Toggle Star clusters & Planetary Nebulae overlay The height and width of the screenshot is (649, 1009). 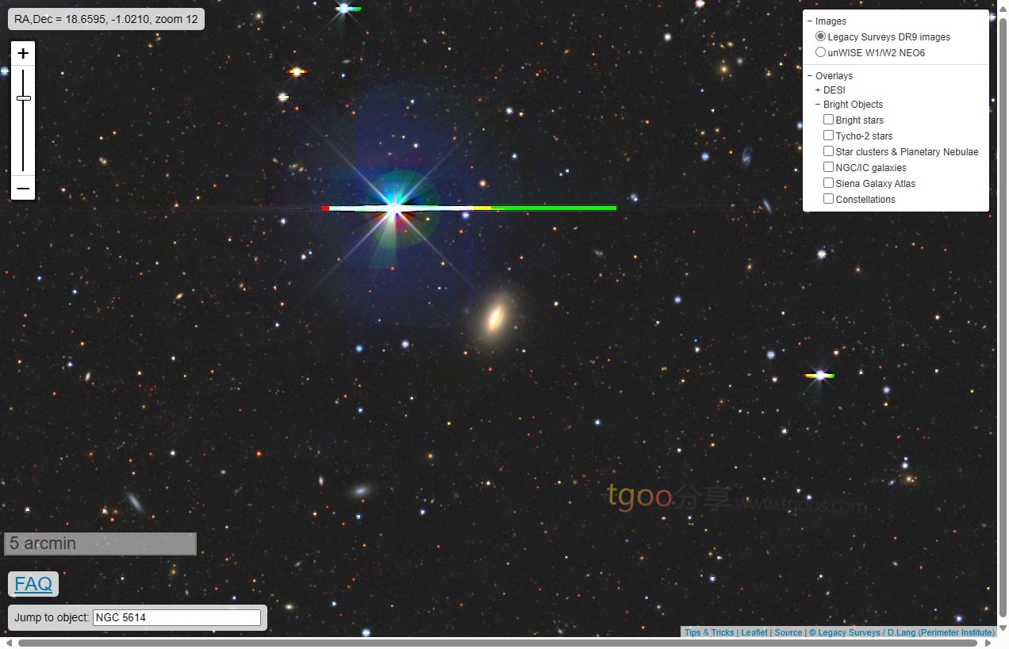pyautogui.click(x=828, y=151)
